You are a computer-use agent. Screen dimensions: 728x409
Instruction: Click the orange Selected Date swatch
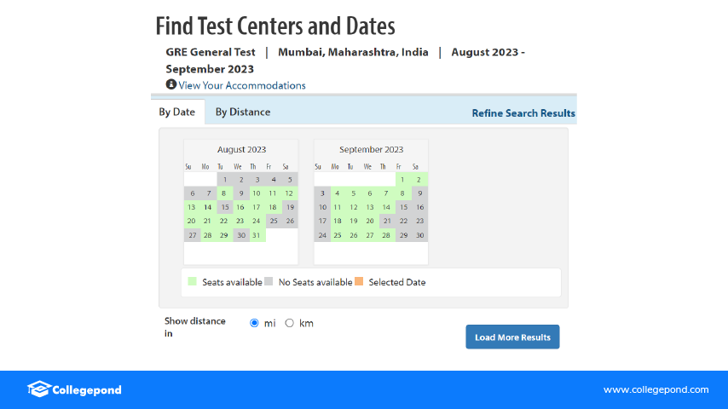pyautogui.click(x=359, y=281)
